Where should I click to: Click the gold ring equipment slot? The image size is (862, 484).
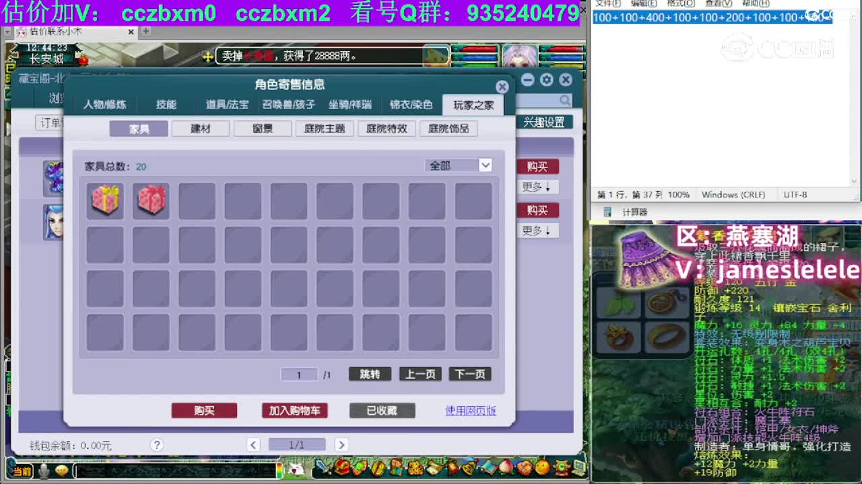[665, 336]
